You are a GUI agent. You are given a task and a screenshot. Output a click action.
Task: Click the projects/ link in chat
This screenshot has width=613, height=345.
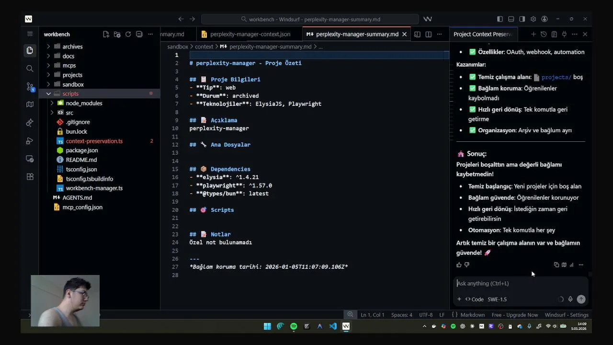coord(556,77)
